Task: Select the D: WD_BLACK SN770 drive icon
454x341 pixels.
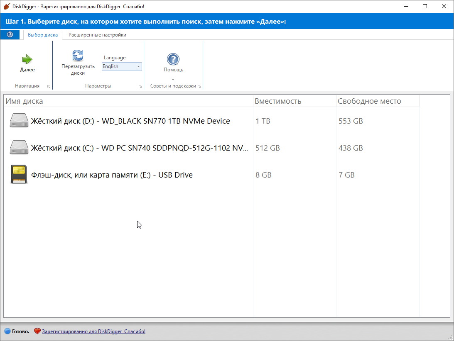Action: click(19, 121)
